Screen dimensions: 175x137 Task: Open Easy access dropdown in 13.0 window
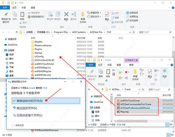click(94, 17)
